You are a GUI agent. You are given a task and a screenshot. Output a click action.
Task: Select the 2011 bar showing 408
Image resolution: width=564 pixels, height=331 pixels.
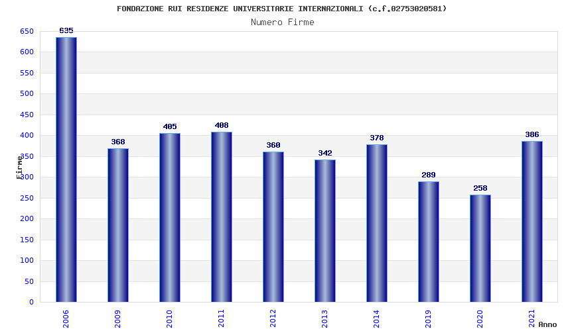point(222,217)
